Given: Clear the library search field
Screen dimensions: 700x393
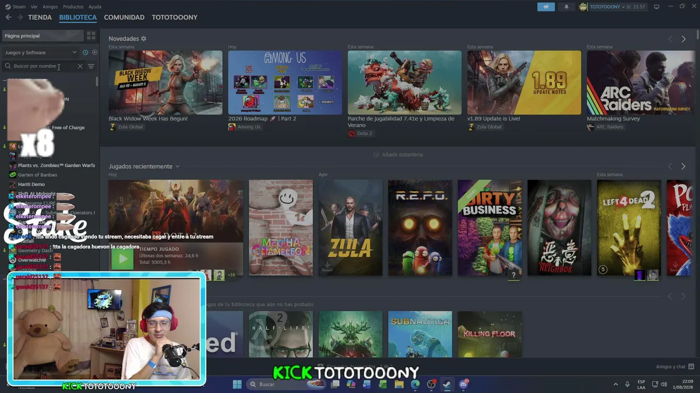Looking at the screenshot, I should 80,66.
